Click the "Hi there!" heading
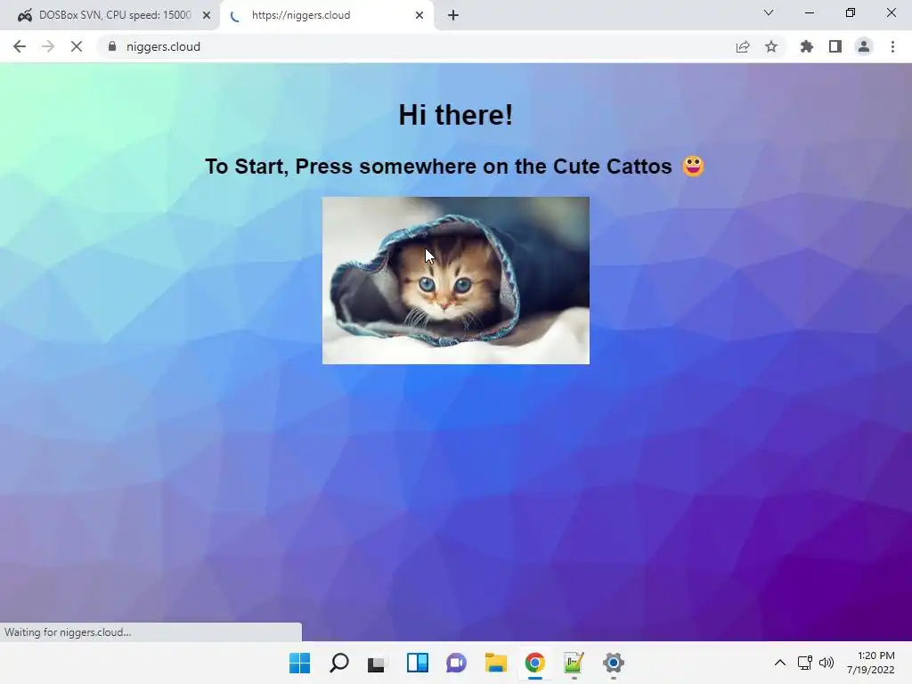This screenshot has width=912, height=684. coord(455,115)
